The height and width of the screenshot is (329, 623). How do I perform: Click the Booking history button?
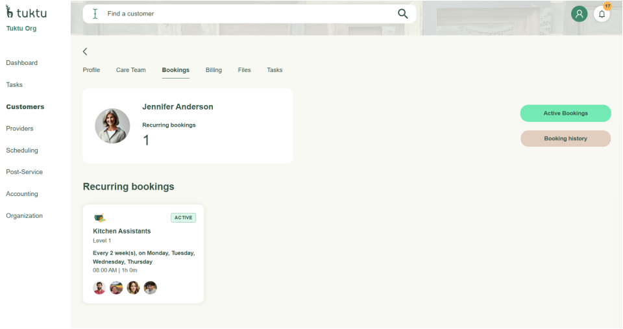[x=565, y=139]
